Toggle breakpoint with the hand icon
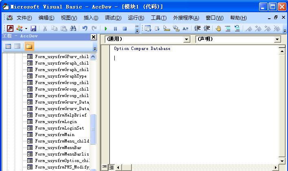The width and height of the screenshot is (288, 171). click(218, 28)
